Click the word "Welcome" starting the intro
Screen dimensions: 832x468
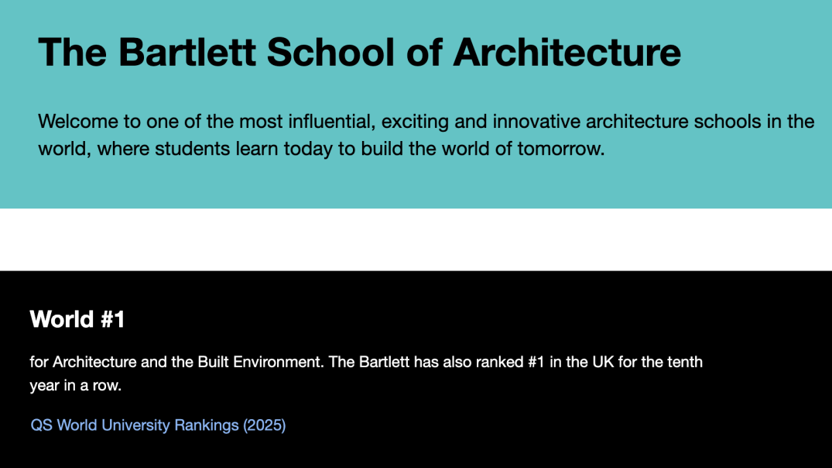click(x=78, y=122)
